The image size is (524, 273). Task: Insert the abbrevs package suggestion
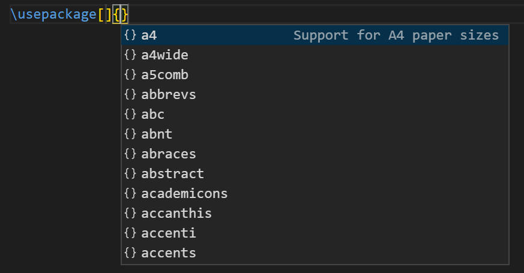[x=169, y=95]
